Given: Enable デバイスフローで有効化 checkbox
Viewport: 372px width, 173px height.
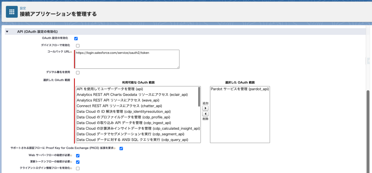Looking at the screenshot, I should (x=78, y=46).
